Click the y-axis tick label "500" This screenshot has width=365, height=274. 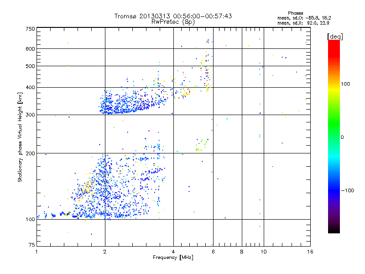point(30,66)
